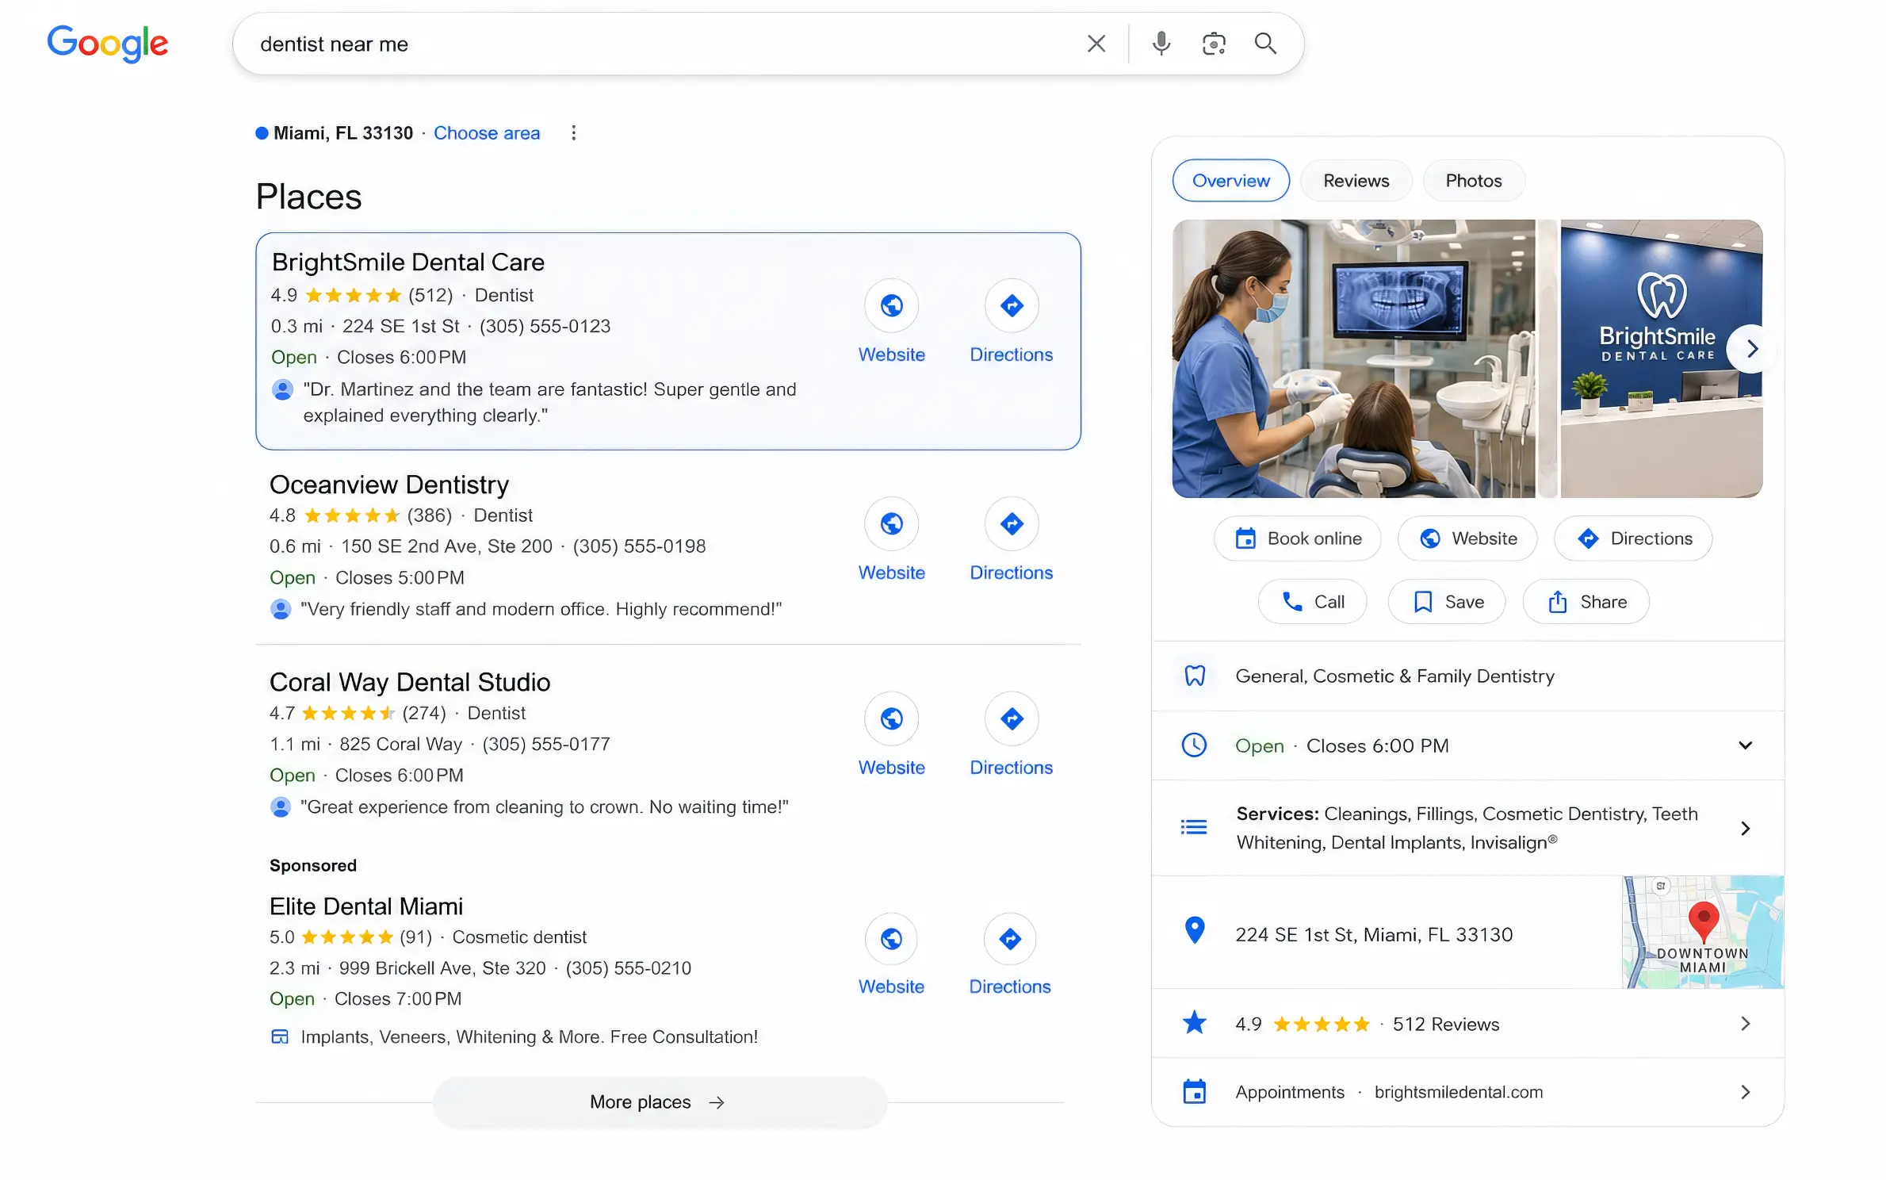Click the blue location pin beside the address
Image resolution: width=1886 pixels, height=1180 pixels.
pyautogui.click(x=1194, y=930)
